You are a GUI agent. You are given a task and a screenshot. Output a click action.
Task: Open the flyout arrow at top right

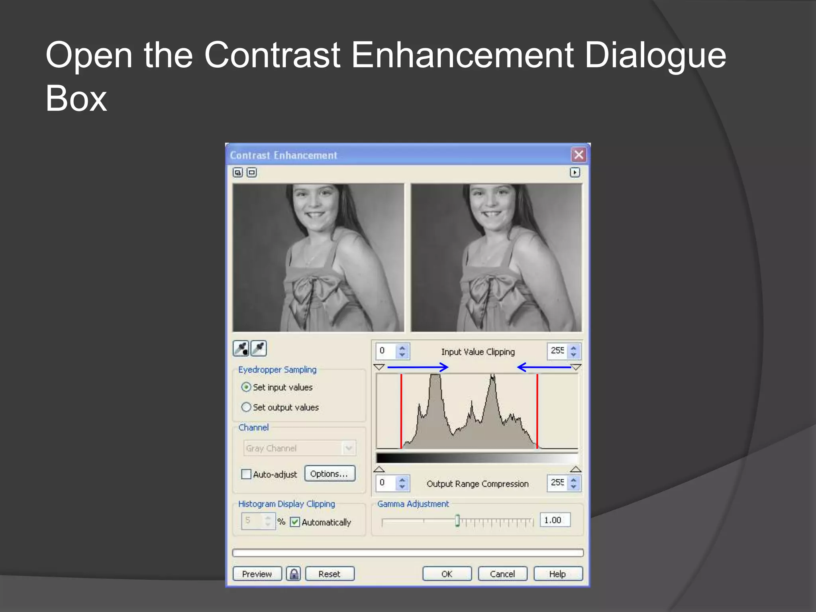pyautogui.click(x=575, y=173)
